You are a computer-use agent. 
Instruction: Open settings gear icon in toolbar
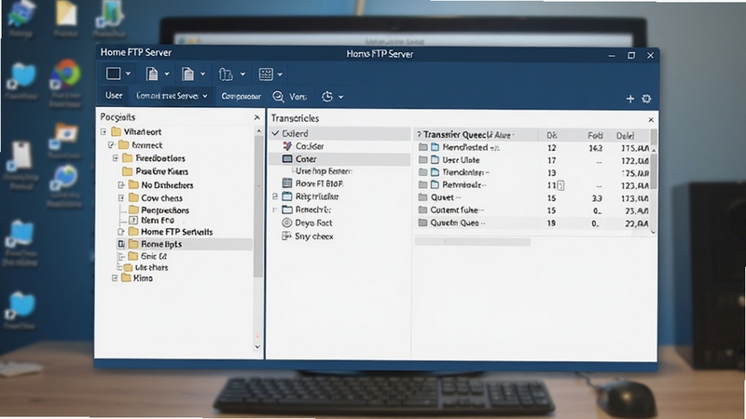click(646, 99)
